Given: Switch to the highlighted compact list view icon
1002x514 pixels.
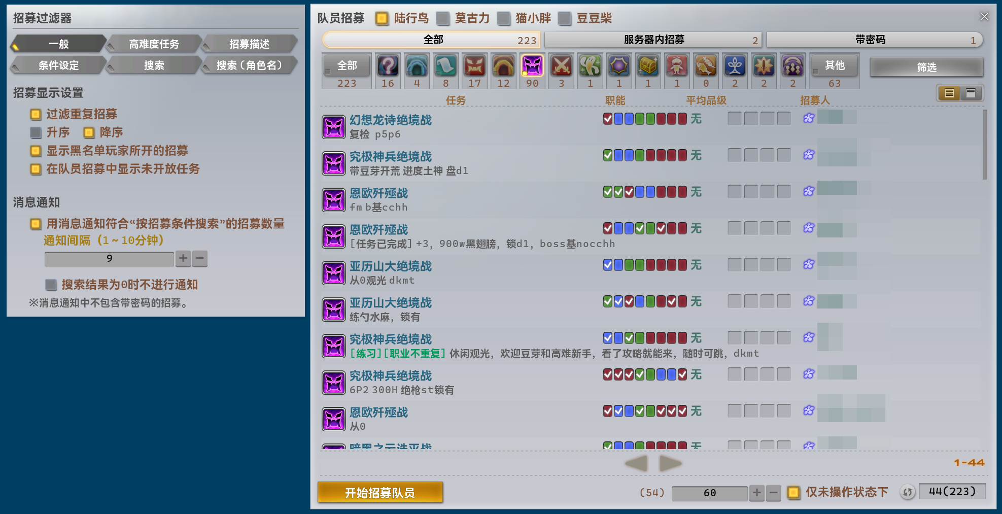Looking at the screenshot, I should coord(949,93).
